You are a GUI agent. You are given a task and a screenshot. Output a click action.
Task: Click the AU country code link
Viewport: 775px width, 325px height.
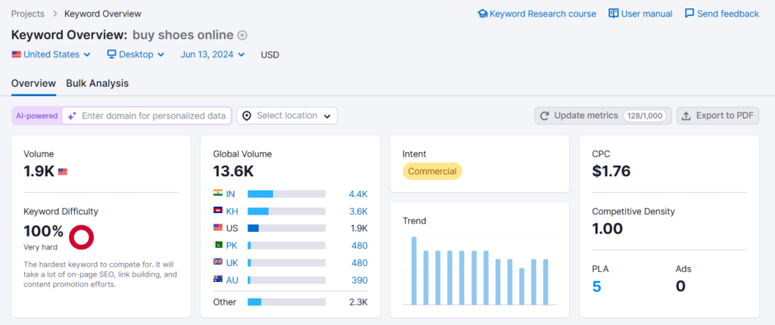(x=232, y=280)
